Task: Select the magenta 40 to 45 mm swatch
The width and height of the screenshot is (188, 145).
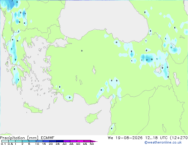Action: click(80, 141)
